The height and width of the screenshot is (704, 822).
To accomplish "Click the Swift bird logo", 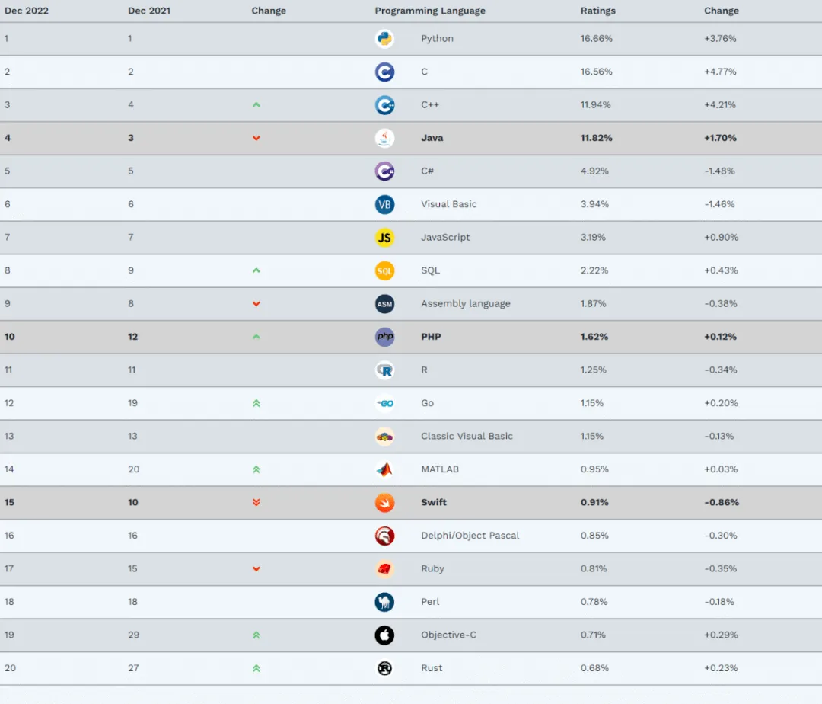I will click(x=384, y=502).
